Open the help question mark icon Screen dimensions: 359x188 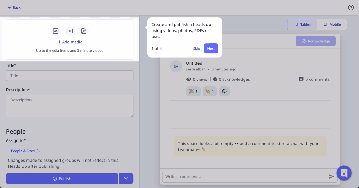pyautogui.click(x=351, y=7)
